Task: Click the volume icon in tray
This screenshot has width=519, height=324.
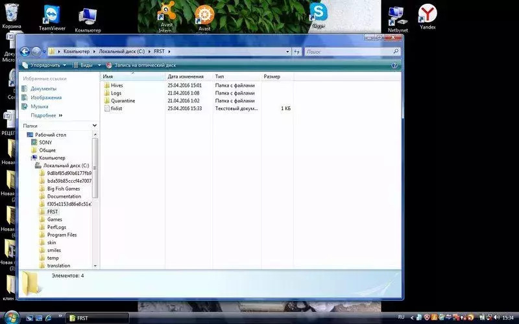Action: point(496,318)
